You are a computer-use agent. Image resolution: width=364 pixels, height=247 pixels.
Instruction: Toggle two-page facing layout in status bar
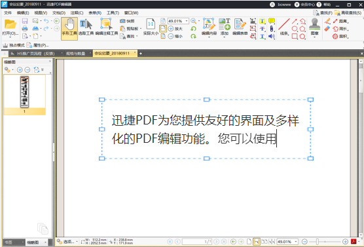pyautogui.click(x=264, y=242)
